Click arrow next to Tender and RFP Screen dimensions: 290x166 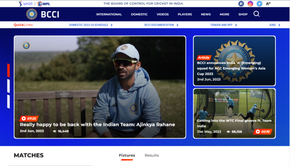pyautogui.click(x=236, y=25)
